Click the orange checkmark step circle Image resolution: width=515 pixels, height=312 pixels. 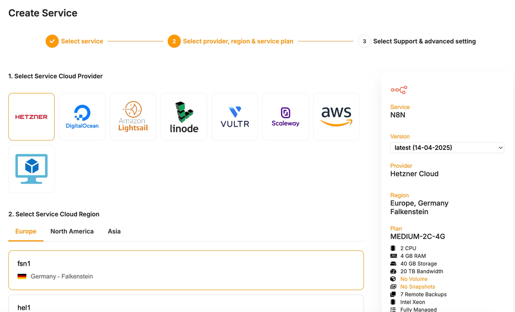(x=52, y=41)
